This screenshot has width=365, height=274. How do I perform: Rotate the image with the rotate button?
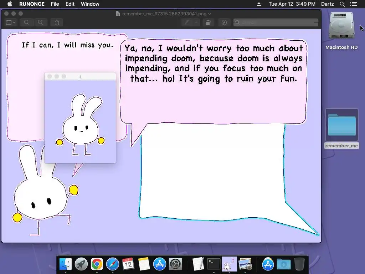(x=208, y=22)
